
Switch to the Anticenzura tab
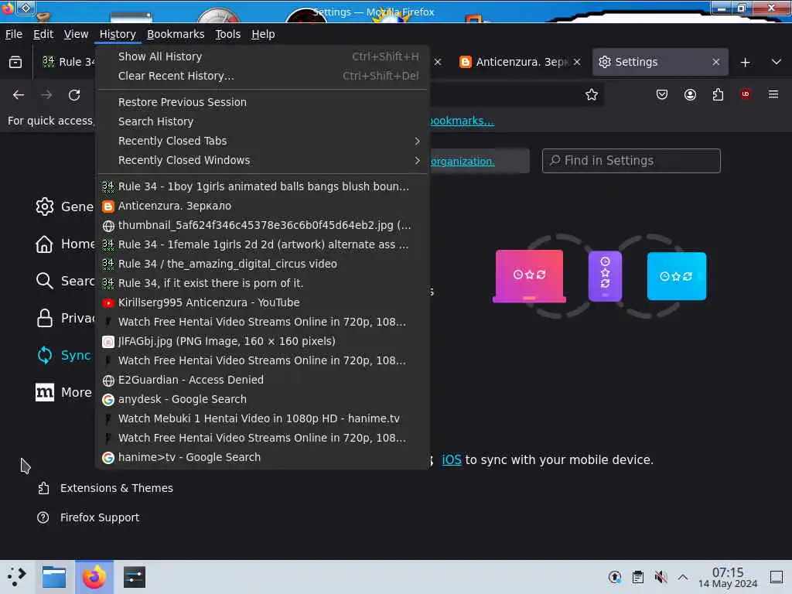tap(519, 62)
